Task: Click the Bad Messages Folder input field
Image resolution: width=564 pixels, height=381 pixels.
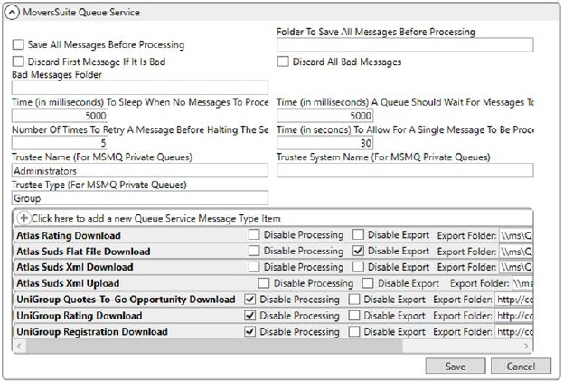Action: tap(140, 88)
